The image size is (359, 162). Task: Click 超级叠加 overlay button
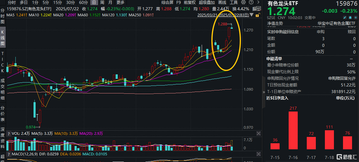point(207,2)
